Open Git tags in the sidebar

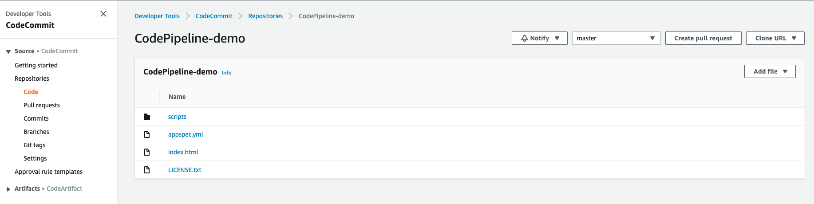tap(35, 145)
